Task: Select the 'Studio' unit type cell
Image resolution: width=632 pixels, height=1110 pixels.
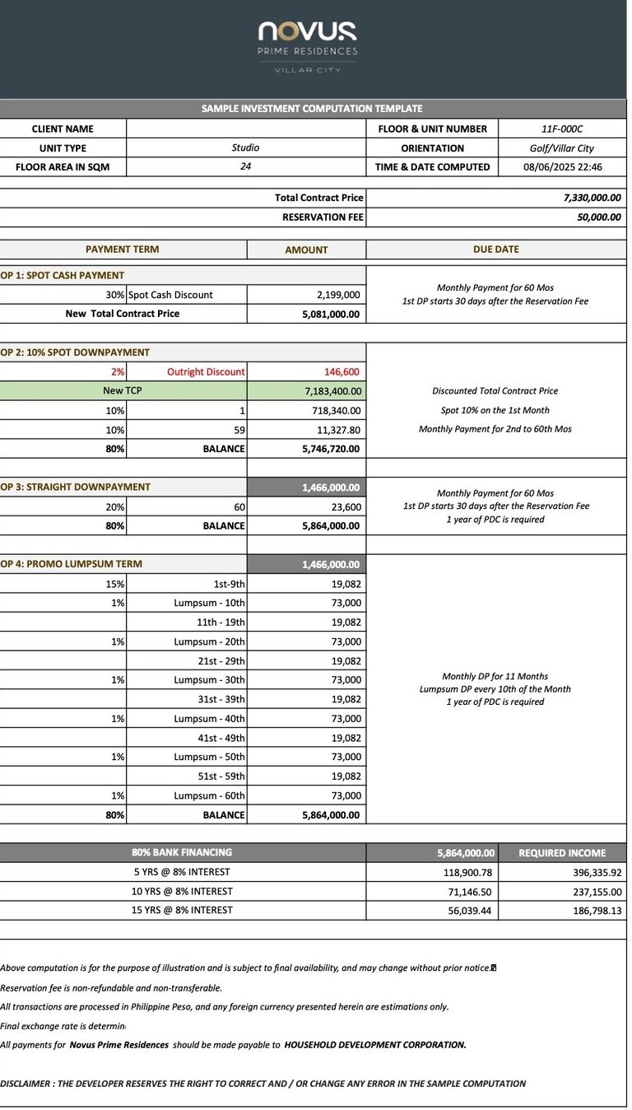Action: point(246,148)
